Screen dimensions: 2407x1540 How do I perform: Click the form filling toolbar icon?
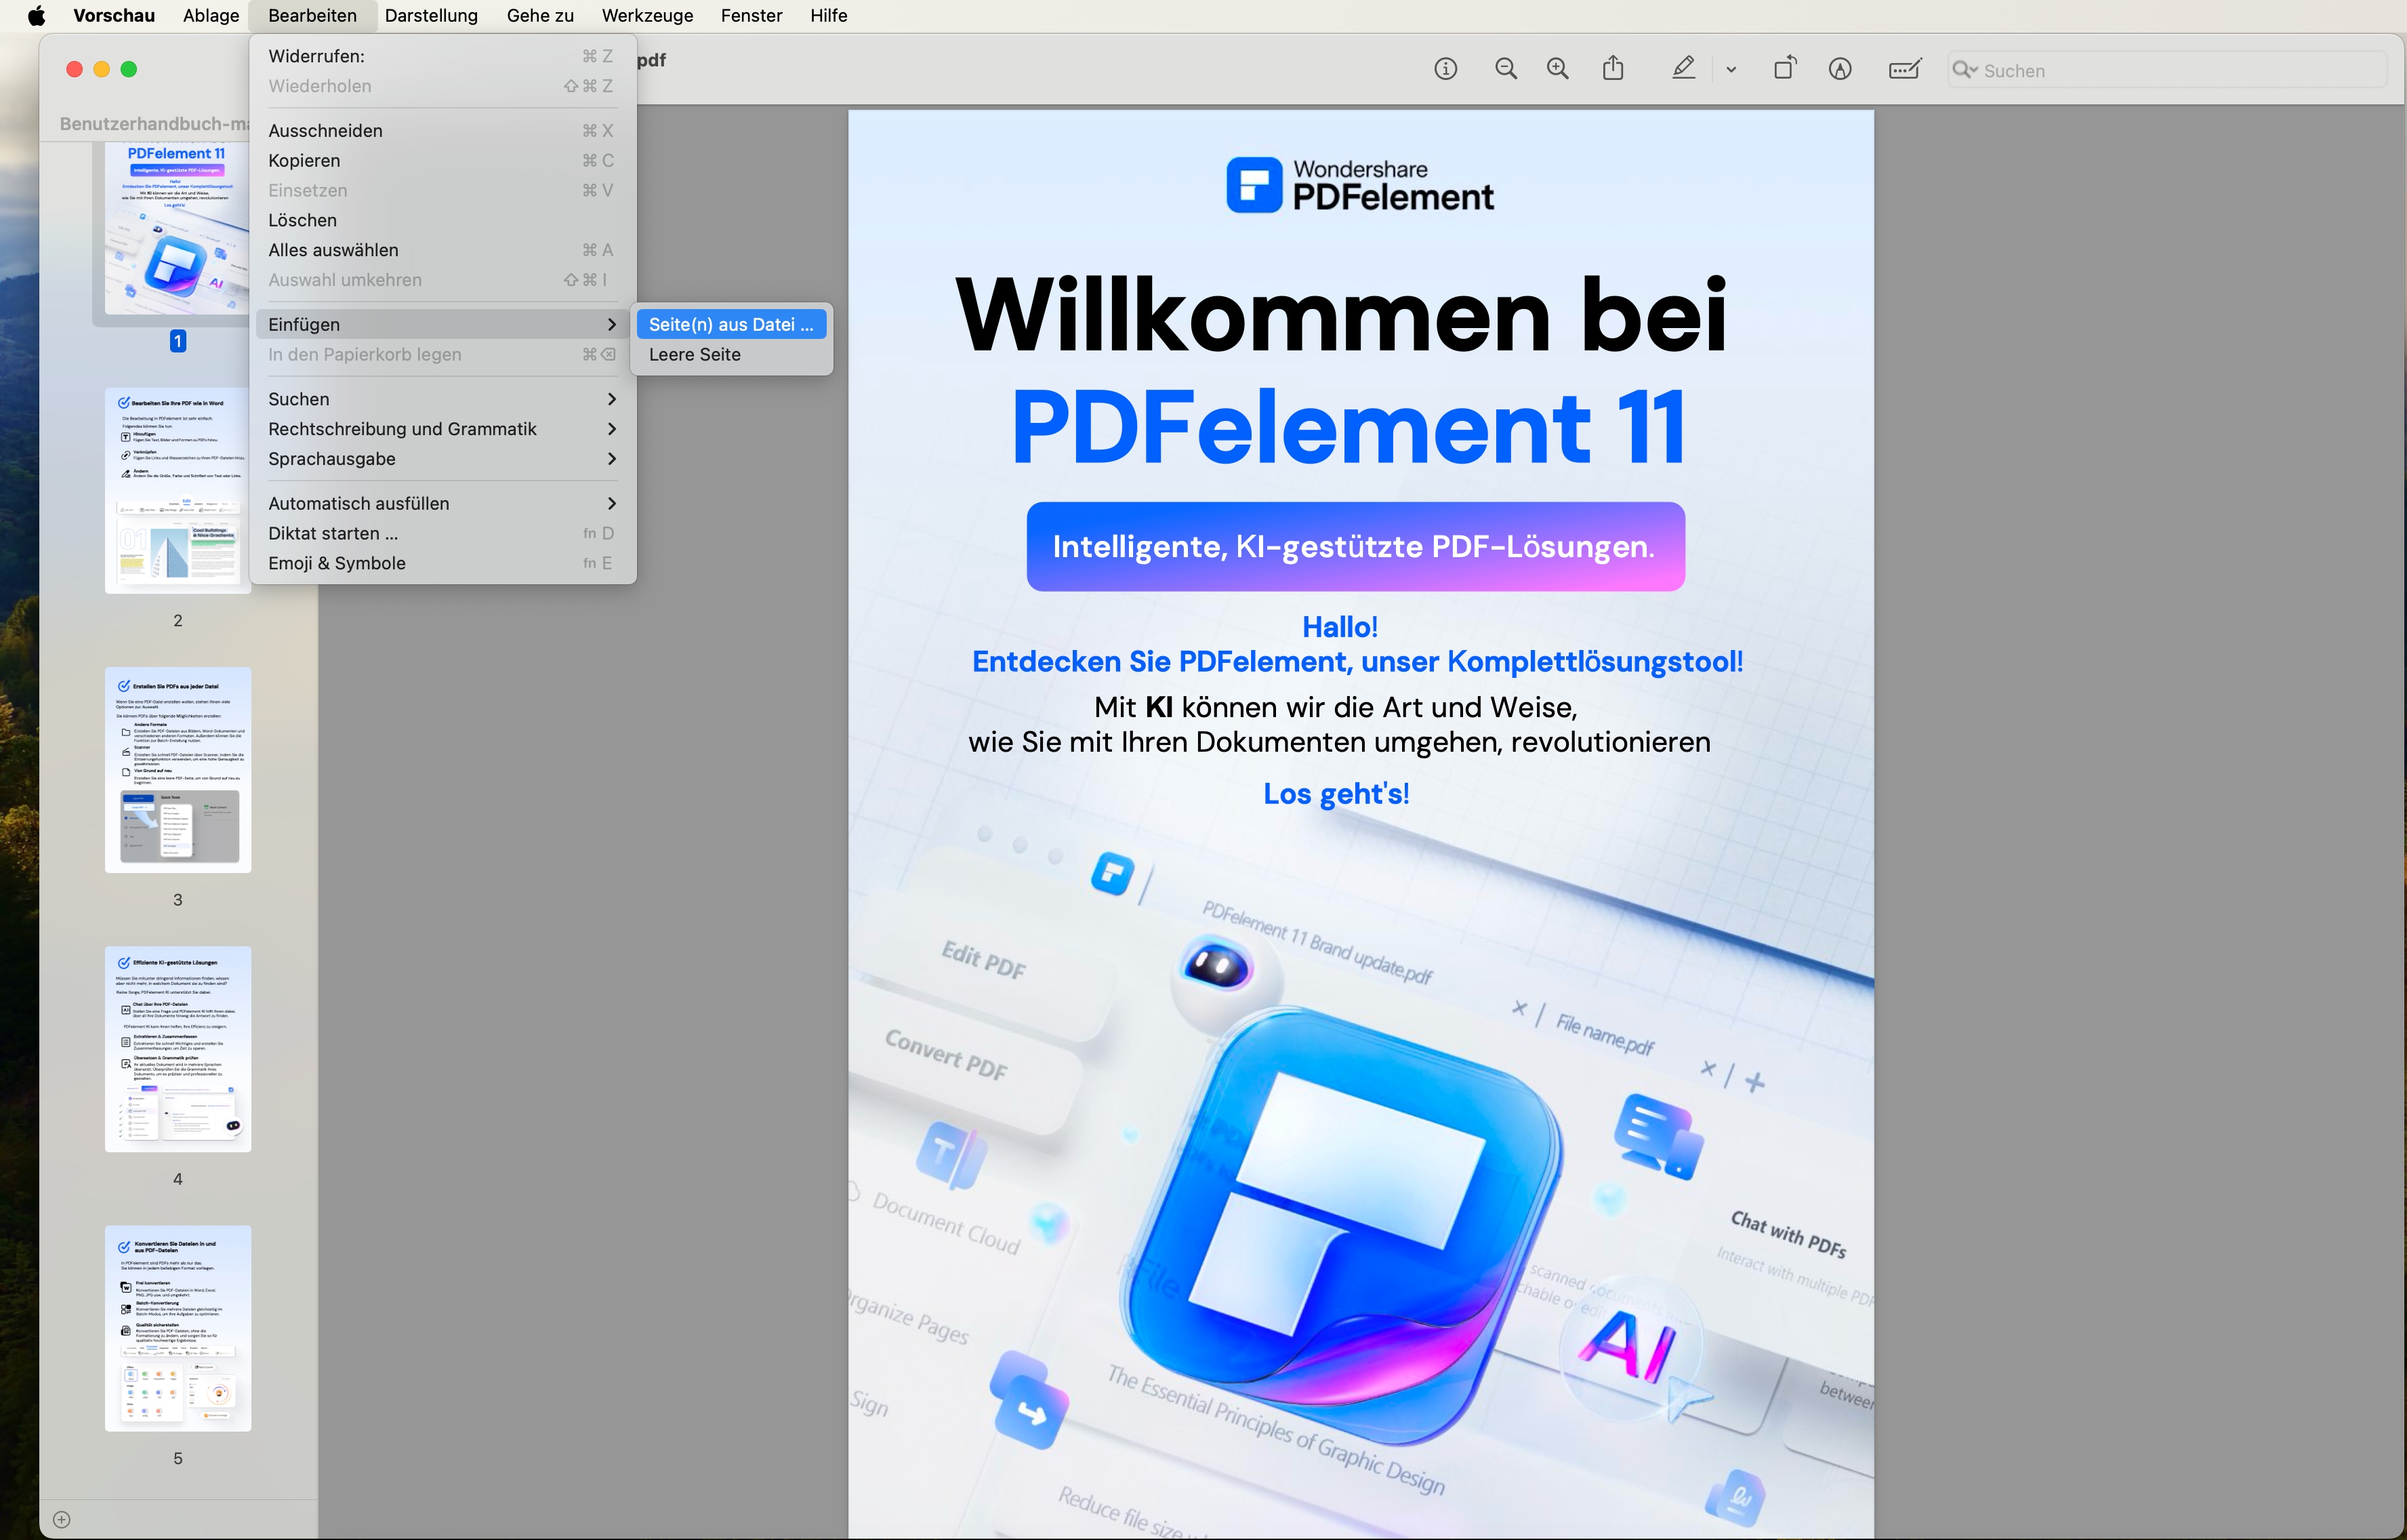tap(1904, 69)
